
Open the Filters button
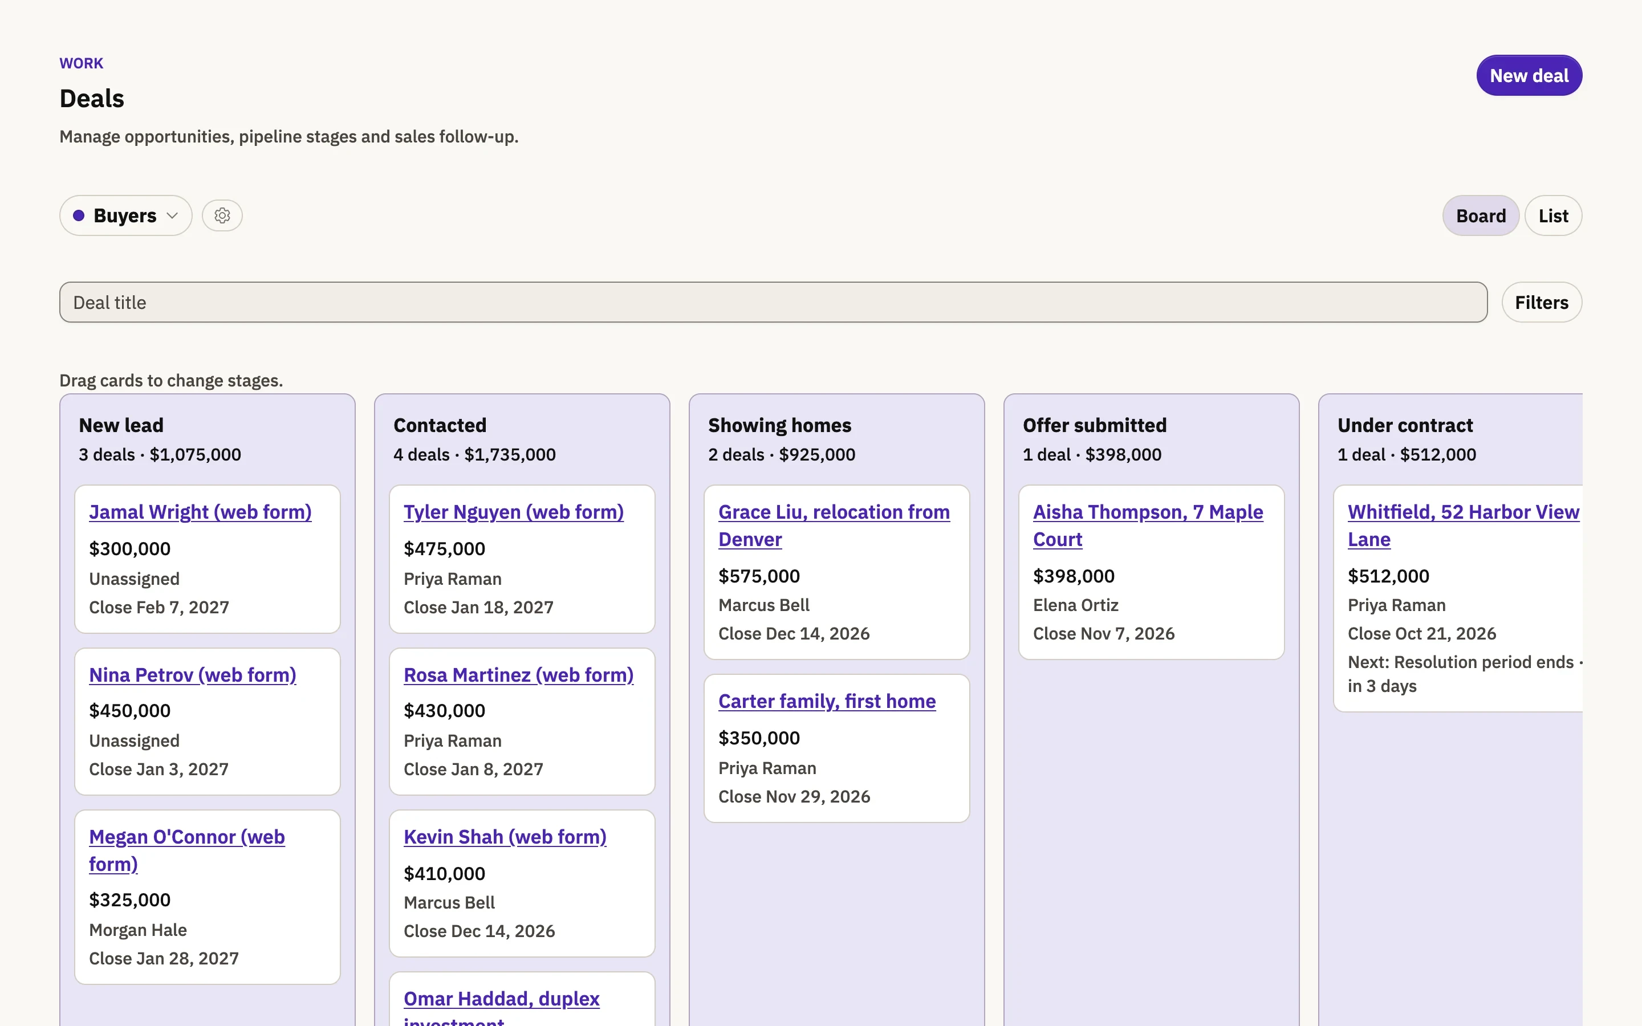tap(1542, 303)
